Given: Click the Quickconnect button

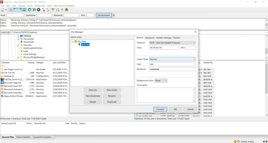Looking at the screenshot, I should (x=104, y=15).
